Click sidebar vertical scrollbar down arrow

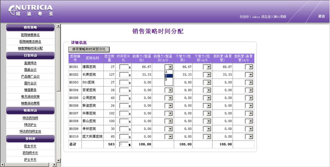[x=58, y=160]
